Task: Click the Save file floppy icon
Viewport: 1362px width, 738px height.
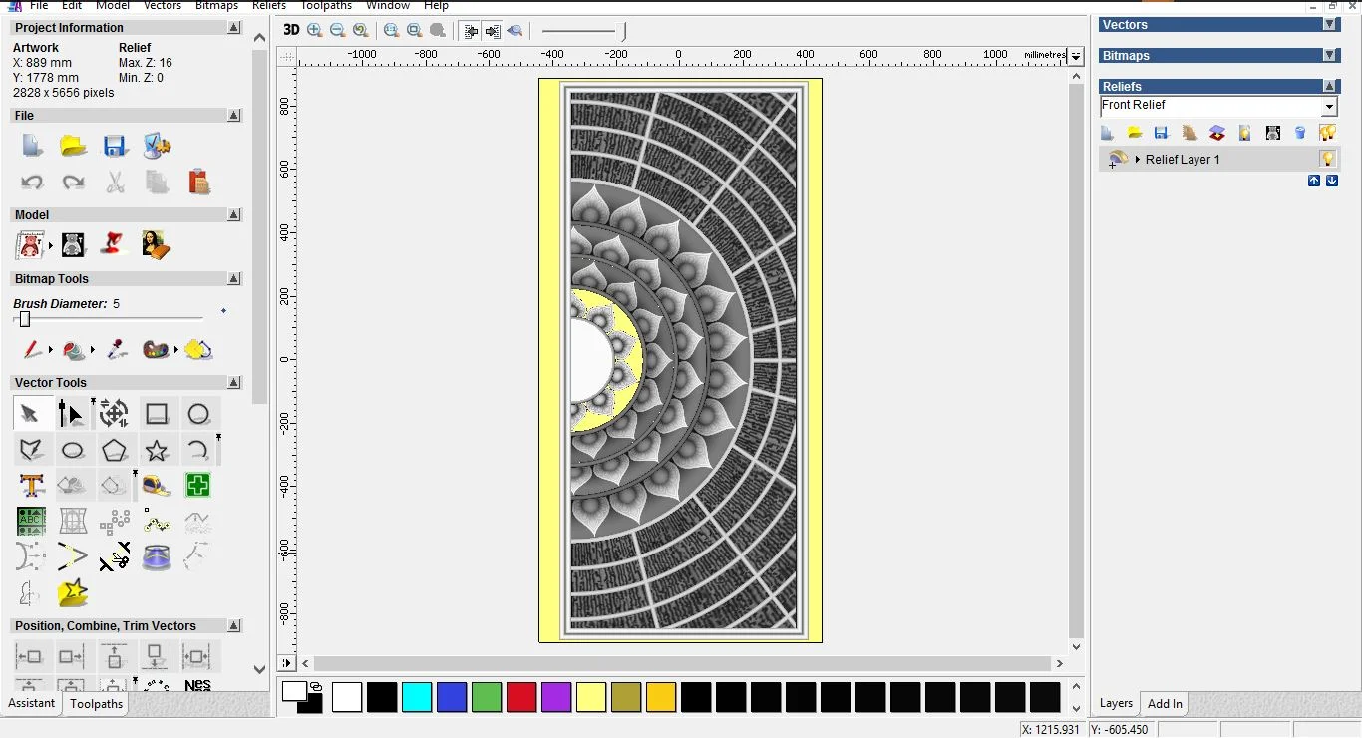Action: pos(115,146)
